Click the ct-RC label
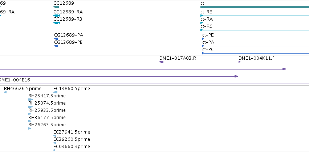This screenshot has width=309, height=152. point(206,26)
